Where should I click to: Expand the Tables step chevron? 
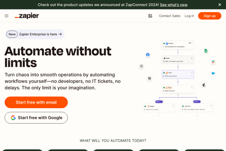coord(192,76)
